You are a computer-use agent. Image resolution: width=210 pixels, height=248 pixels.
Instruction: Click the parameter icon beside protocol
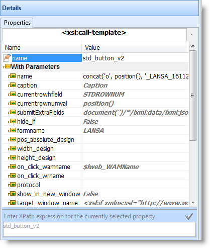[x=12, y=185]
